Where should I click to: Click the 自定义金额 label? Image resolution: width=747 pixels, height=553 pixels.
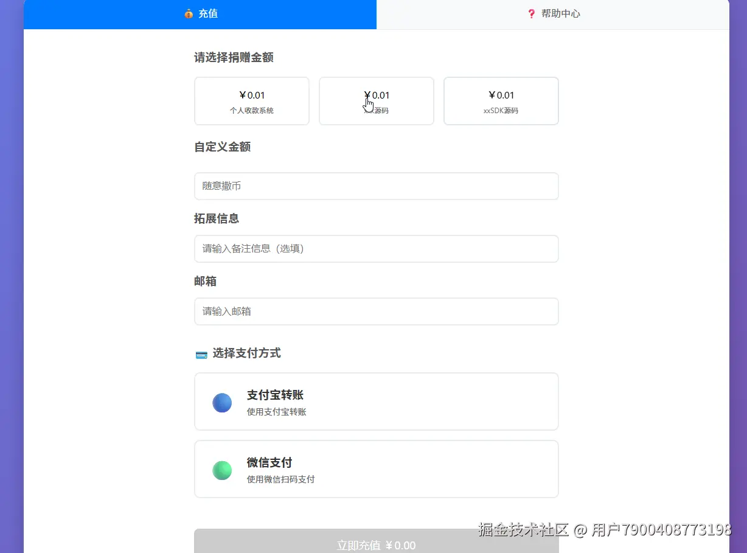(223, 147)
